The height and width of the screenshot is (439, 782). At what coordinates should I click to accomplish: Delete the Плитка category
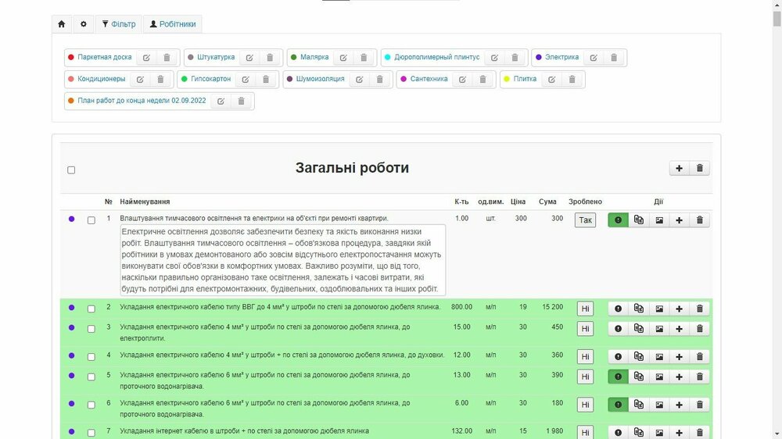coord(572,80)
